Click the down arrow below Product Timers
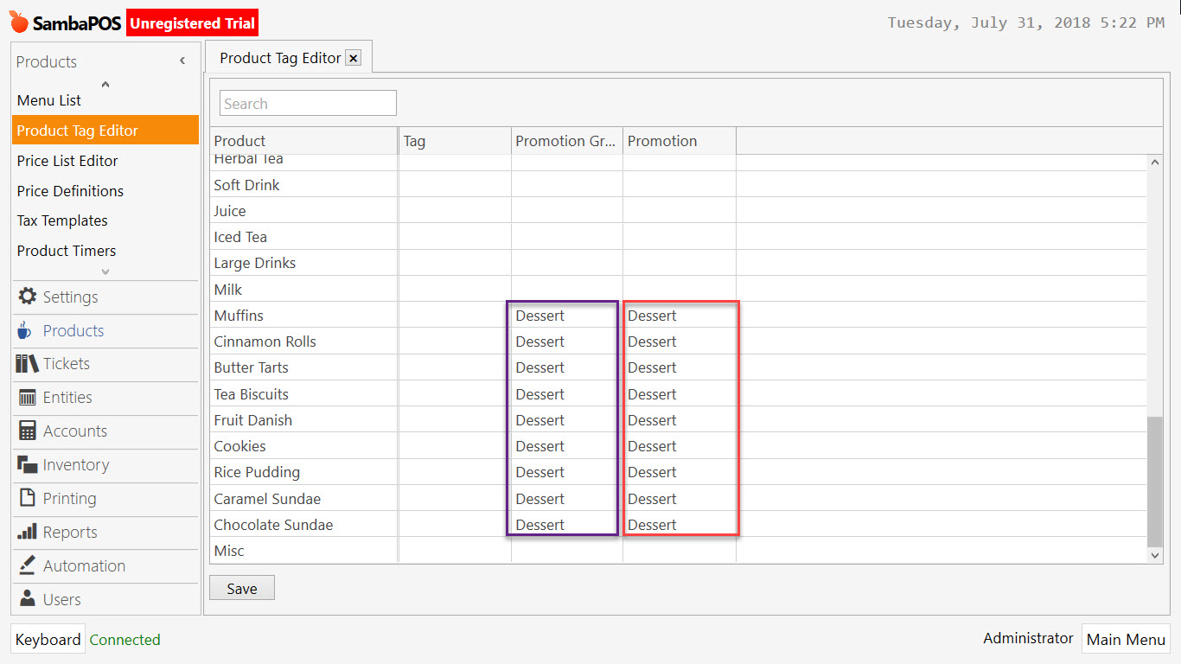Screen dimensions: 1181x664 (105, 271)
